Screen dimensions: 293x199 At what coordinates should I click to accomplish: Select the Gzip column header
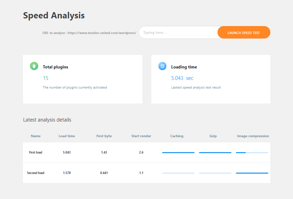tap(213, 136)
